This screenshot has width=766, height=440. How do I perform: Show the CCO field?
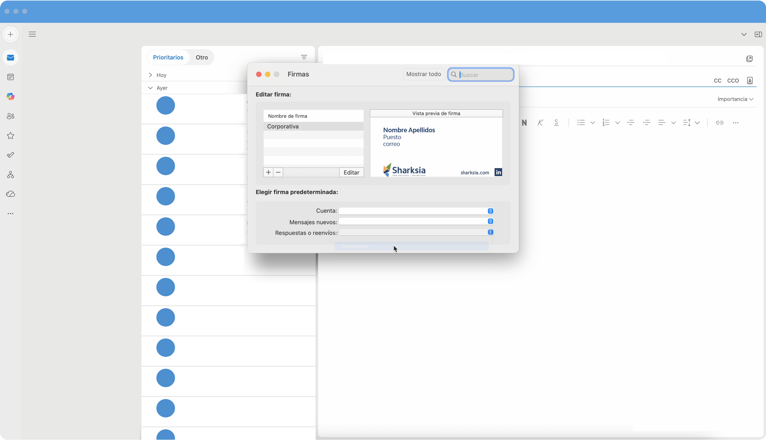coord(733,81)
